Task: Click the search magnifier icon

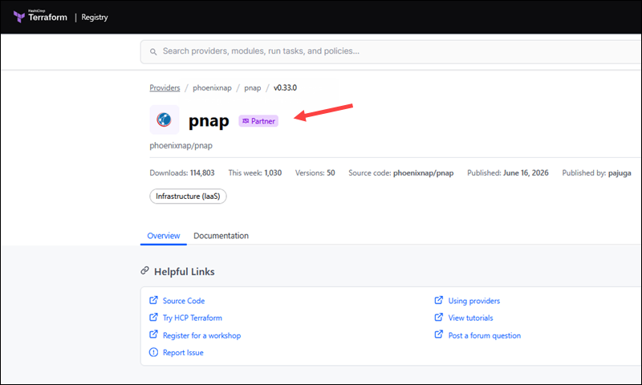Action: [x=153, y=51]
